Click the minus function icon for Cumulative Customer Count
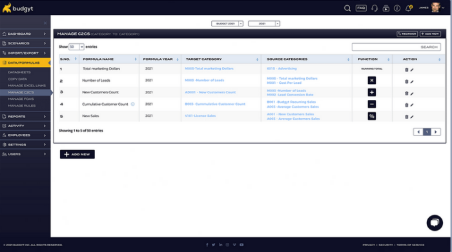452x252 pixels. click(371, 104)
